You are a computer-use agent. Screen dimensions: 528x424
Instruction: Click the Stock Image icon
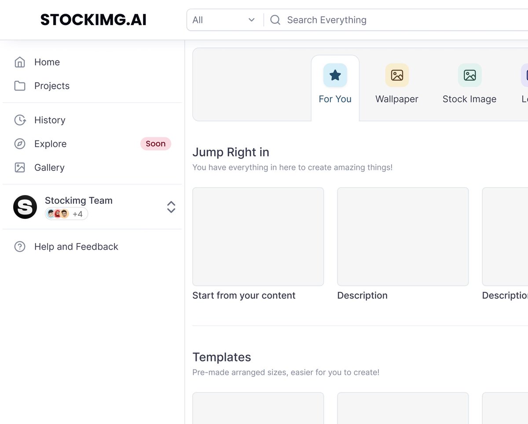click(x=469, y=75)
